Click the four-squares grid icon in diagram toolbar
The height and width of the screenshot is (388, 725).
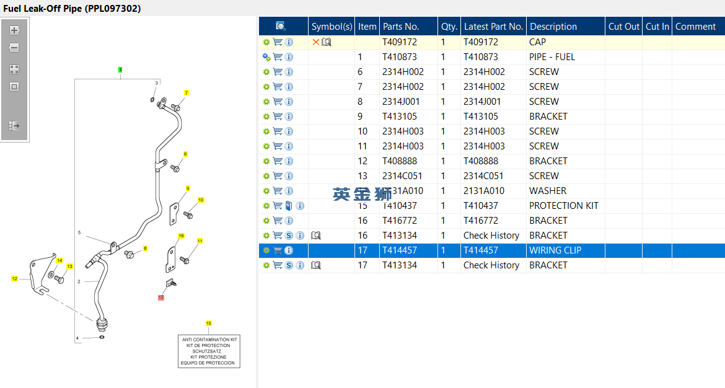14,69
